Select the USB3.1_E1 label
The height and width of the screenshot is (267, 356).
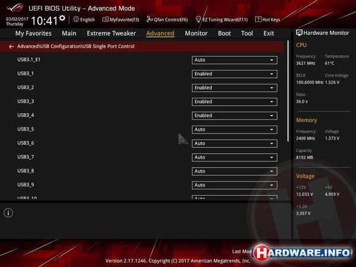click(29, 59)
